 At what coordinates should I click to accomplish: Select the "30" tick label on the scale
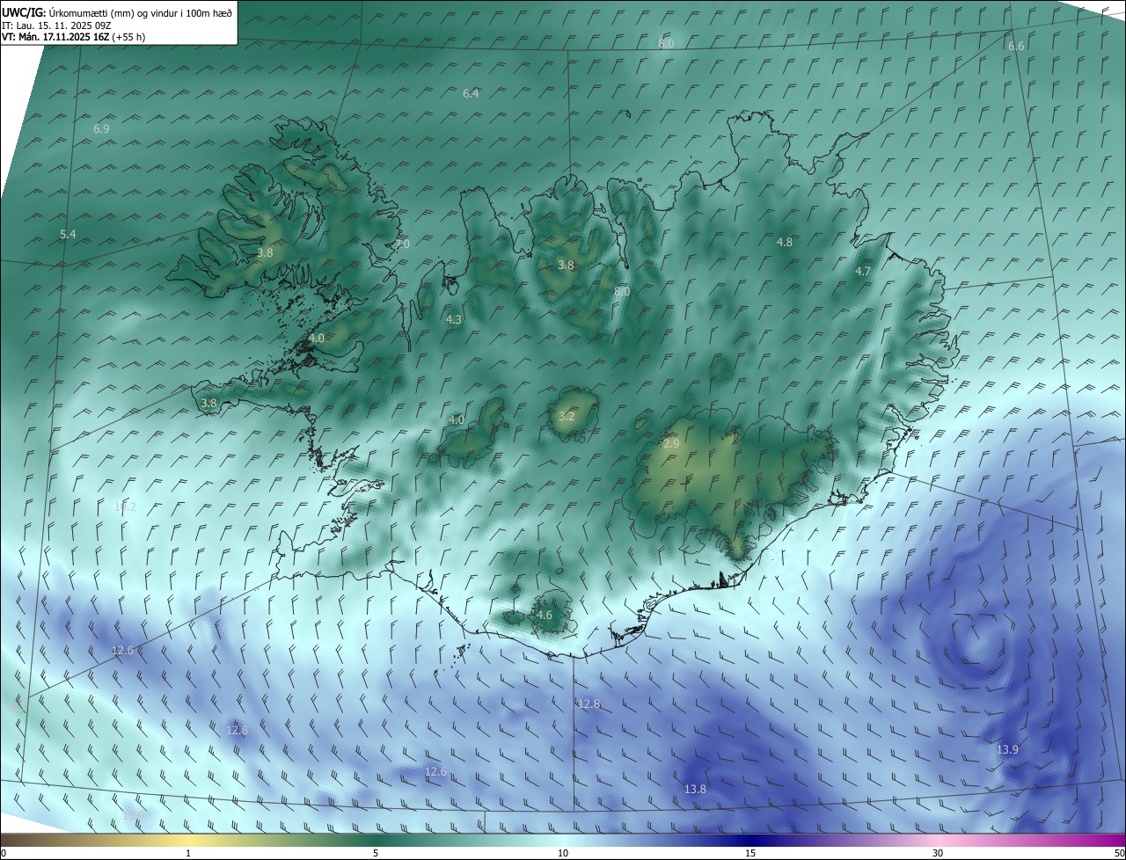938,853
